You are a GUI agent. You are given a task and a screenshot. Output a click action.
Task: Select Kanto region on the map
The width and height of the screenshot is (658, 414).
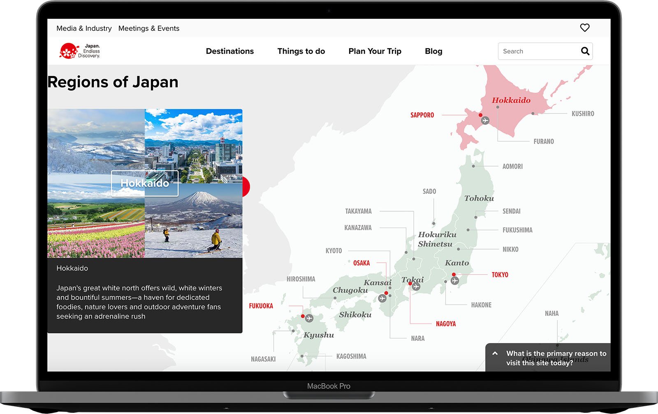coord(457,263)
